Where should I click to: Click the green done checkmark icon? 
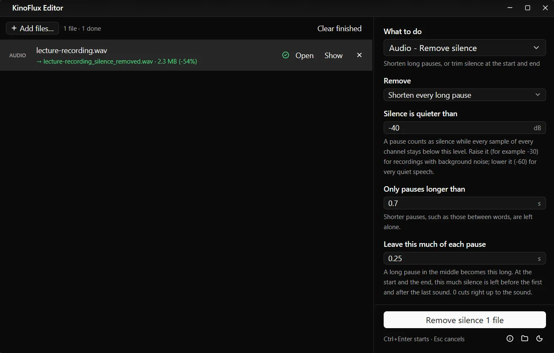285,55
